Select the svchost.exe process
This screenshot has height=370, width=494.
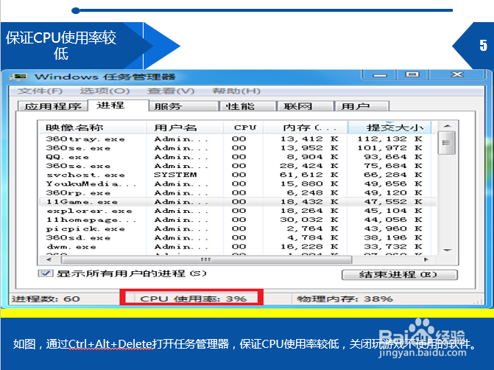[238, 175]
